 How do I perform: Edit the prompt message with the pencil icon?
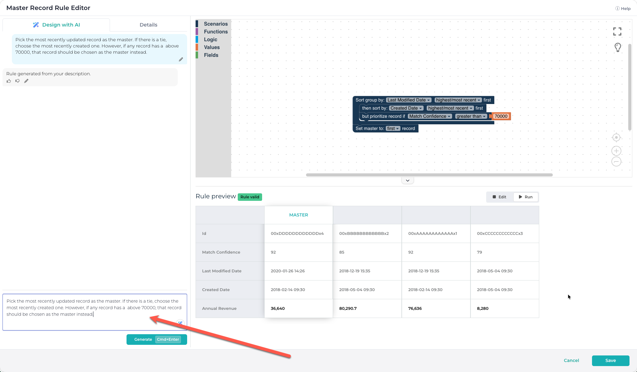click(x=181, y=59)
